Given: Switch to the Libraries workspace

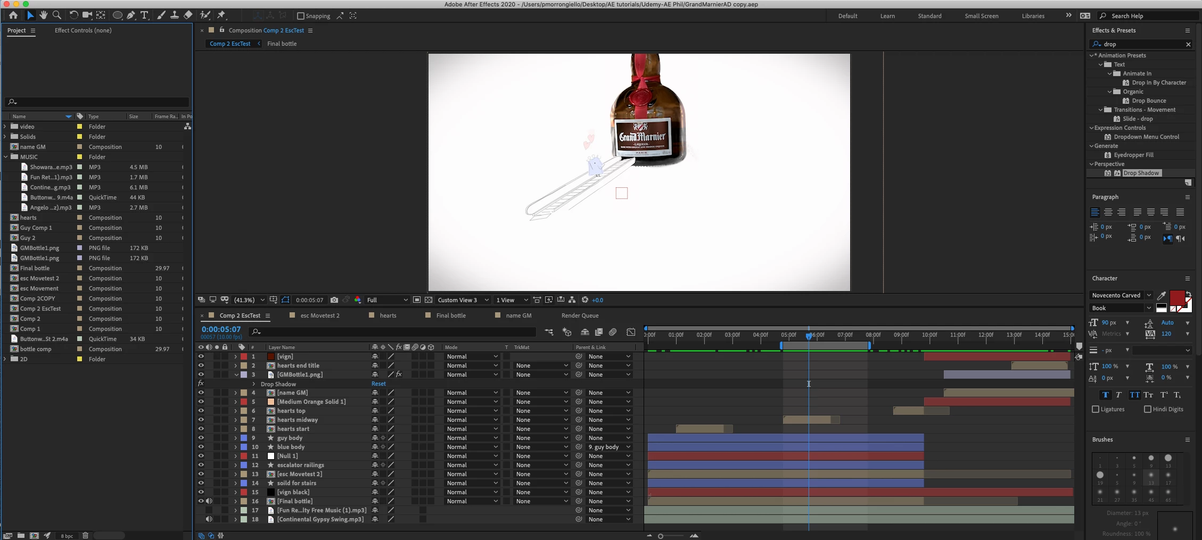Looking at the screenshot, I should 1033,16.
